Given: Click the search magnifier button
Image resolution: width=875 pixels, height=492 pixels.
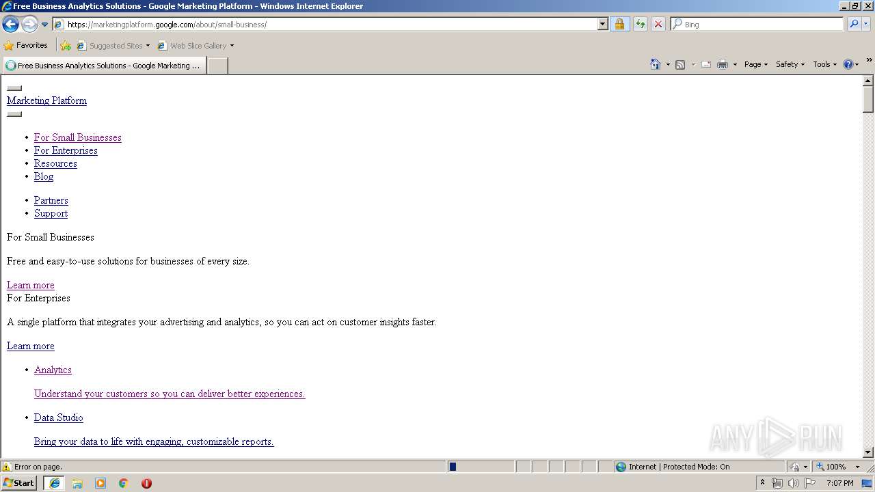Looking at the screenshot, I should 854,25.
